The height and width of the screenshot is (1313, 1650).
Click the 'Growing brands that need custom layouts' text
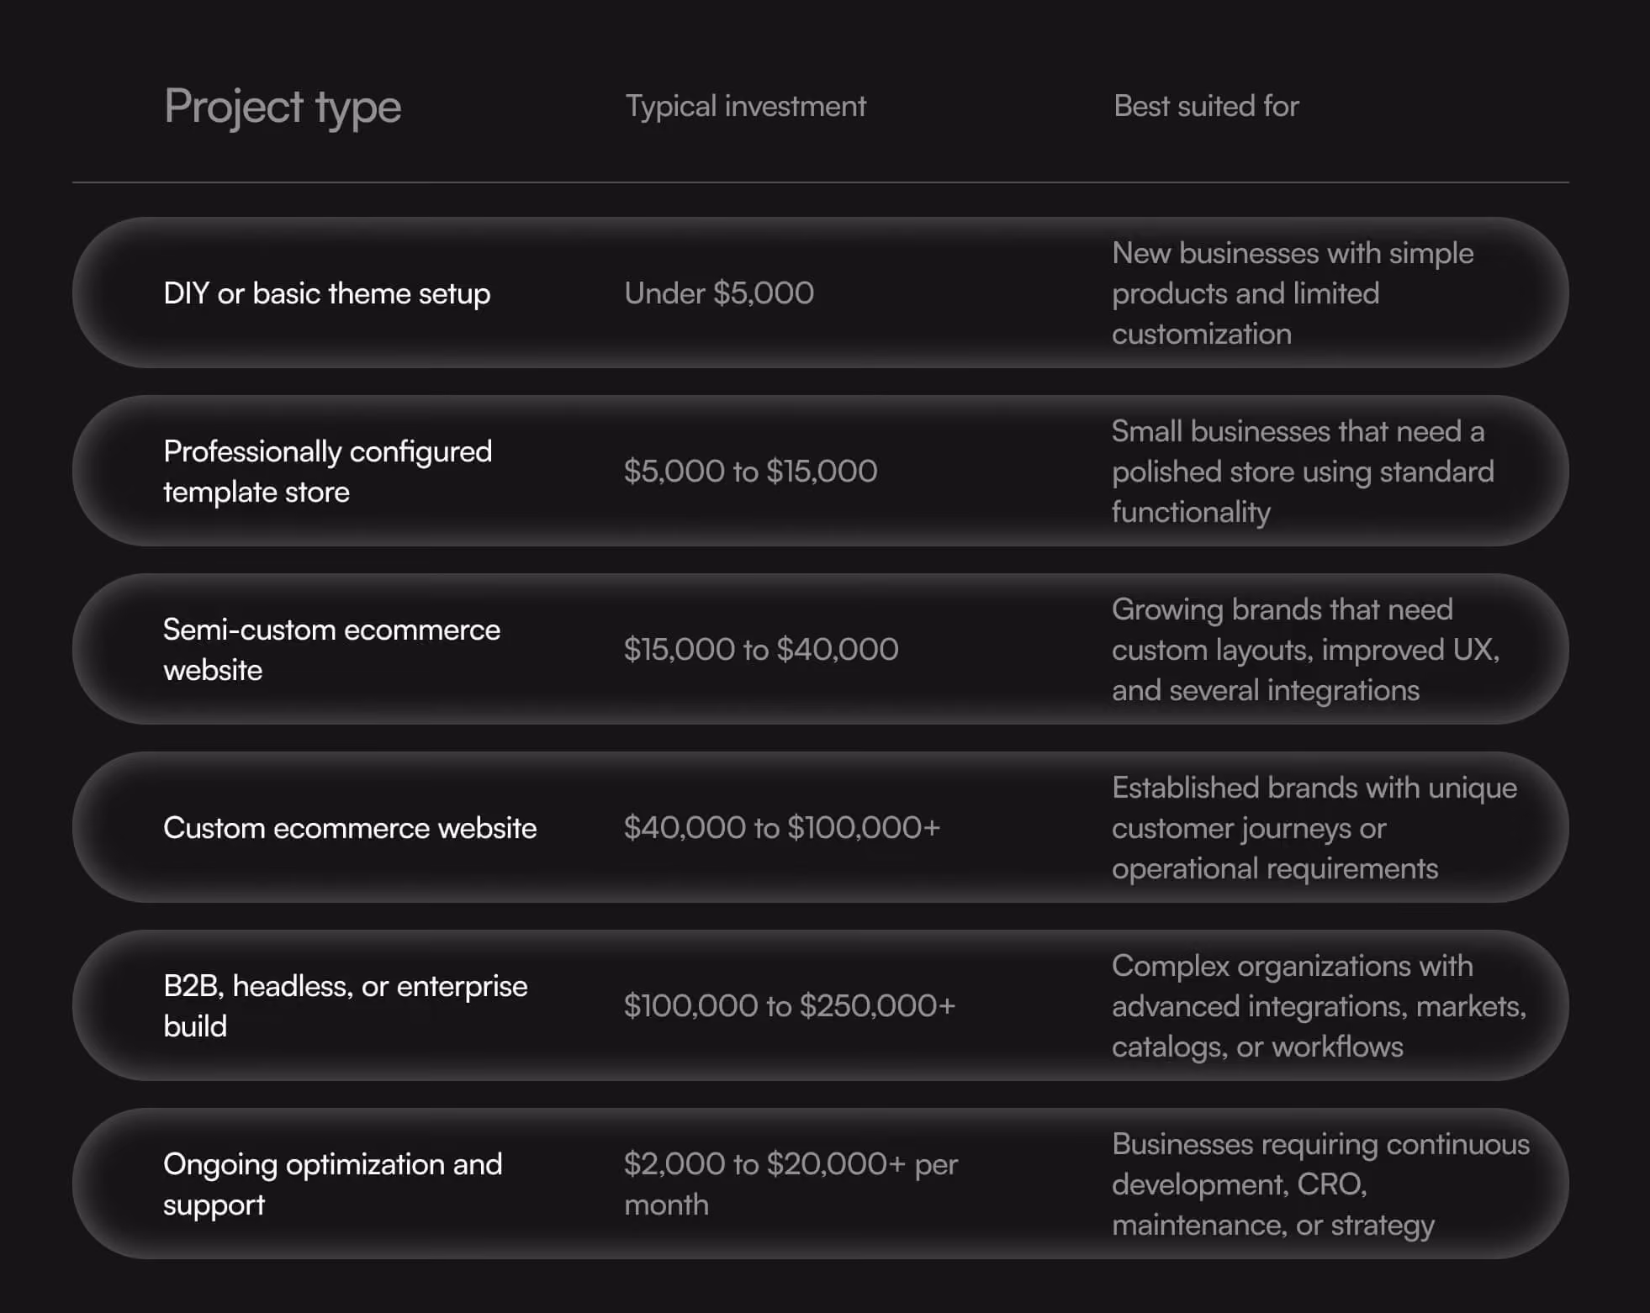[1305, 650]
